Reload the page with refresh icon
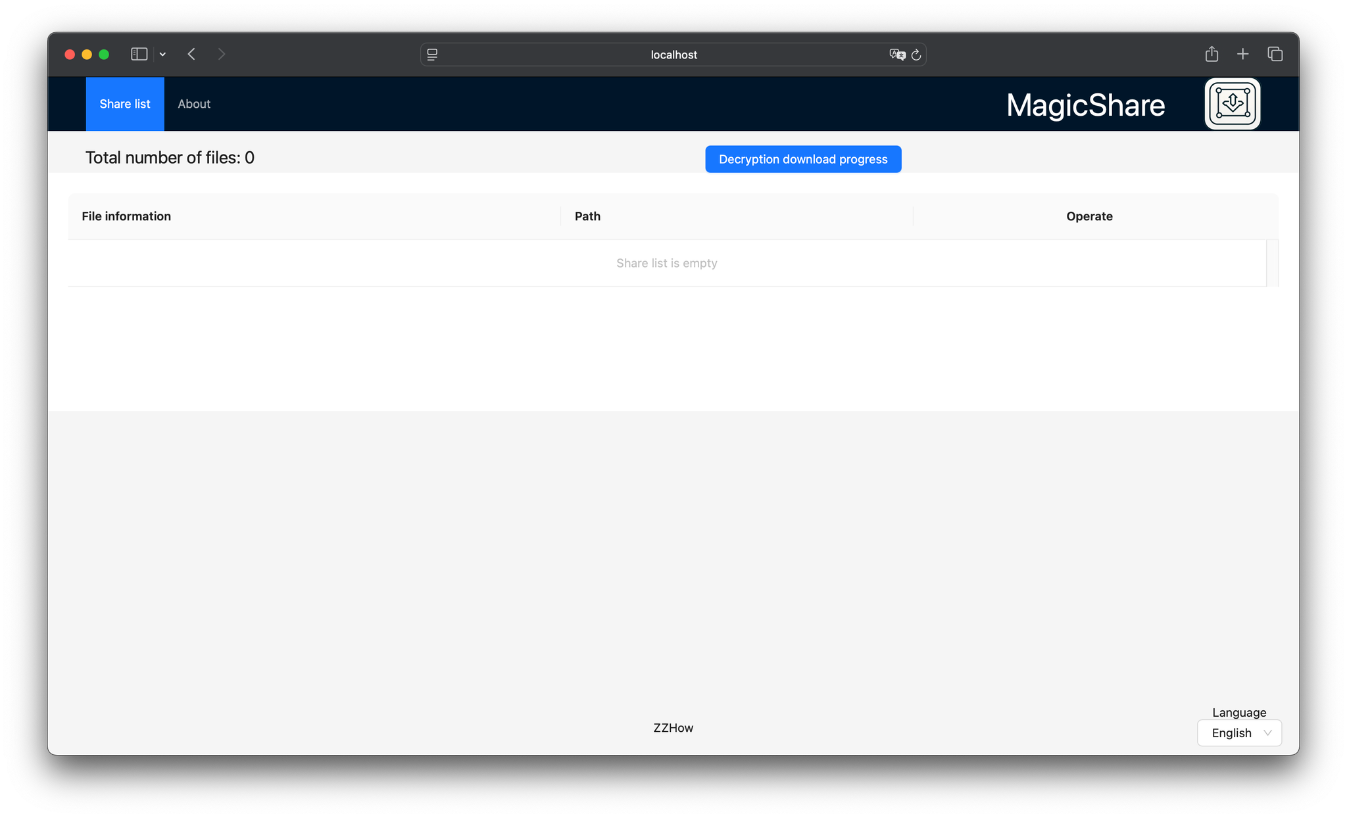Screen dimensions: 1347x818 pyautogui.click(x=916, y=55)
